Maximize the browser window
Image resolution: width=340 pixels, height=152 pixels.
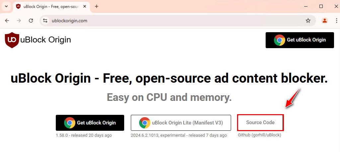[321, 6]
